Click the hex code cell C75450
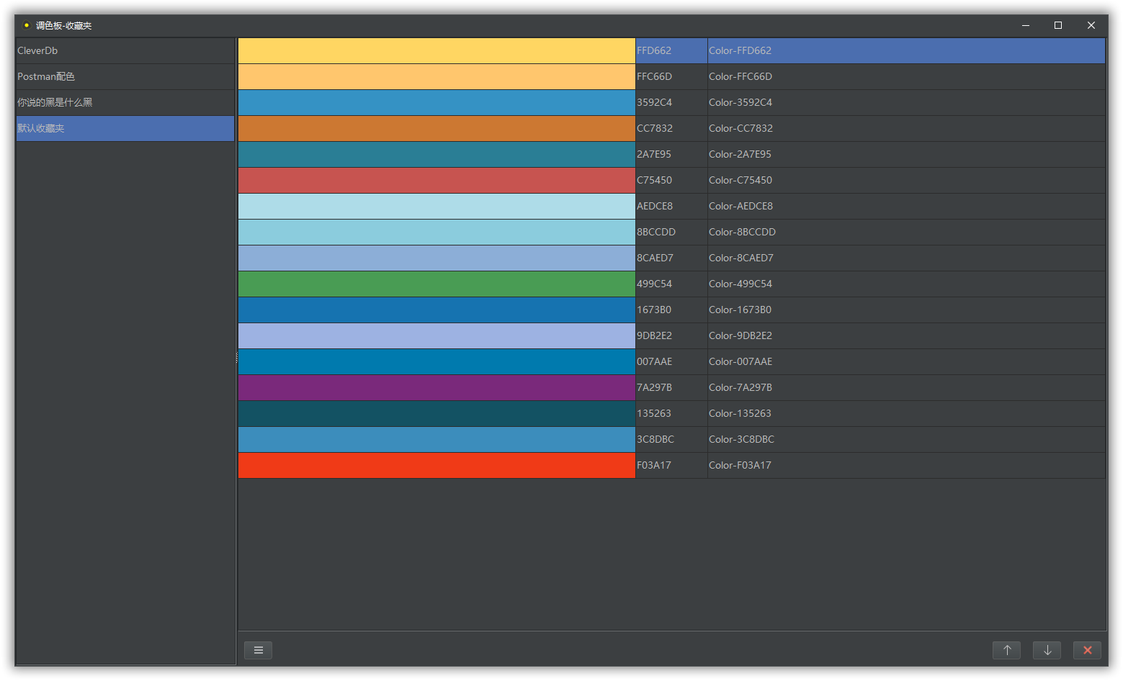1123x681 pixels. (x=671, y=180)
